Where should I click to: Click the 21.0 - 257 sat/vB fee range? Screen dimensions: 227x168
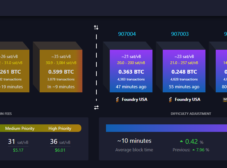coord(184,63)
